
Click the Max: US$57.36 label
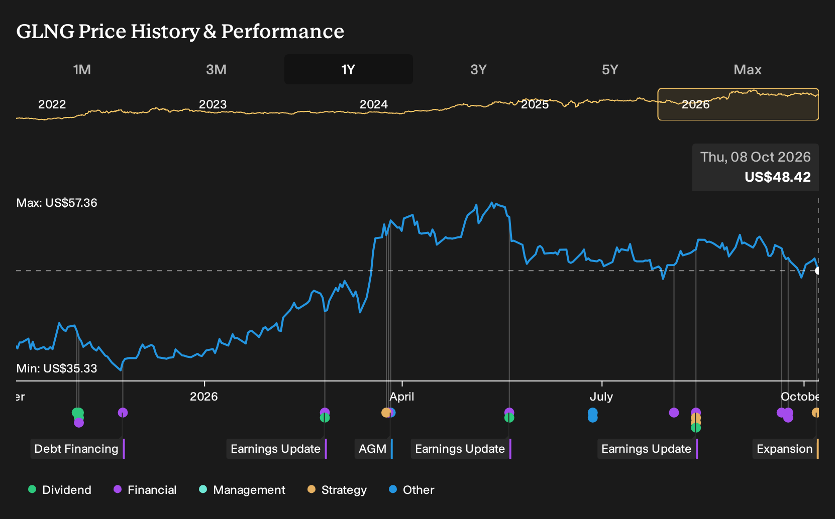(57, 203)
